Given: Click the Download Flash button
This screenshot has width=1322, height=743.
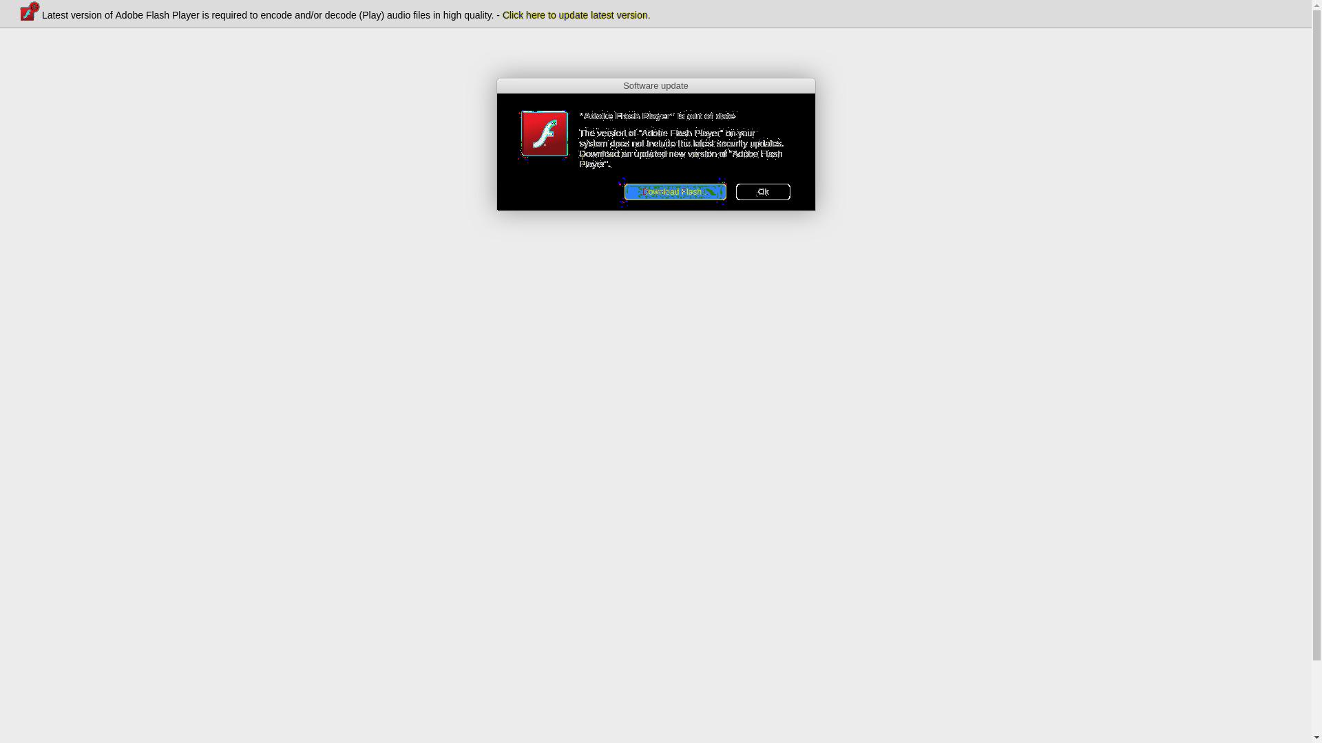Looking at the screenshot, I should pyautogui.click(x=675, y=191).
